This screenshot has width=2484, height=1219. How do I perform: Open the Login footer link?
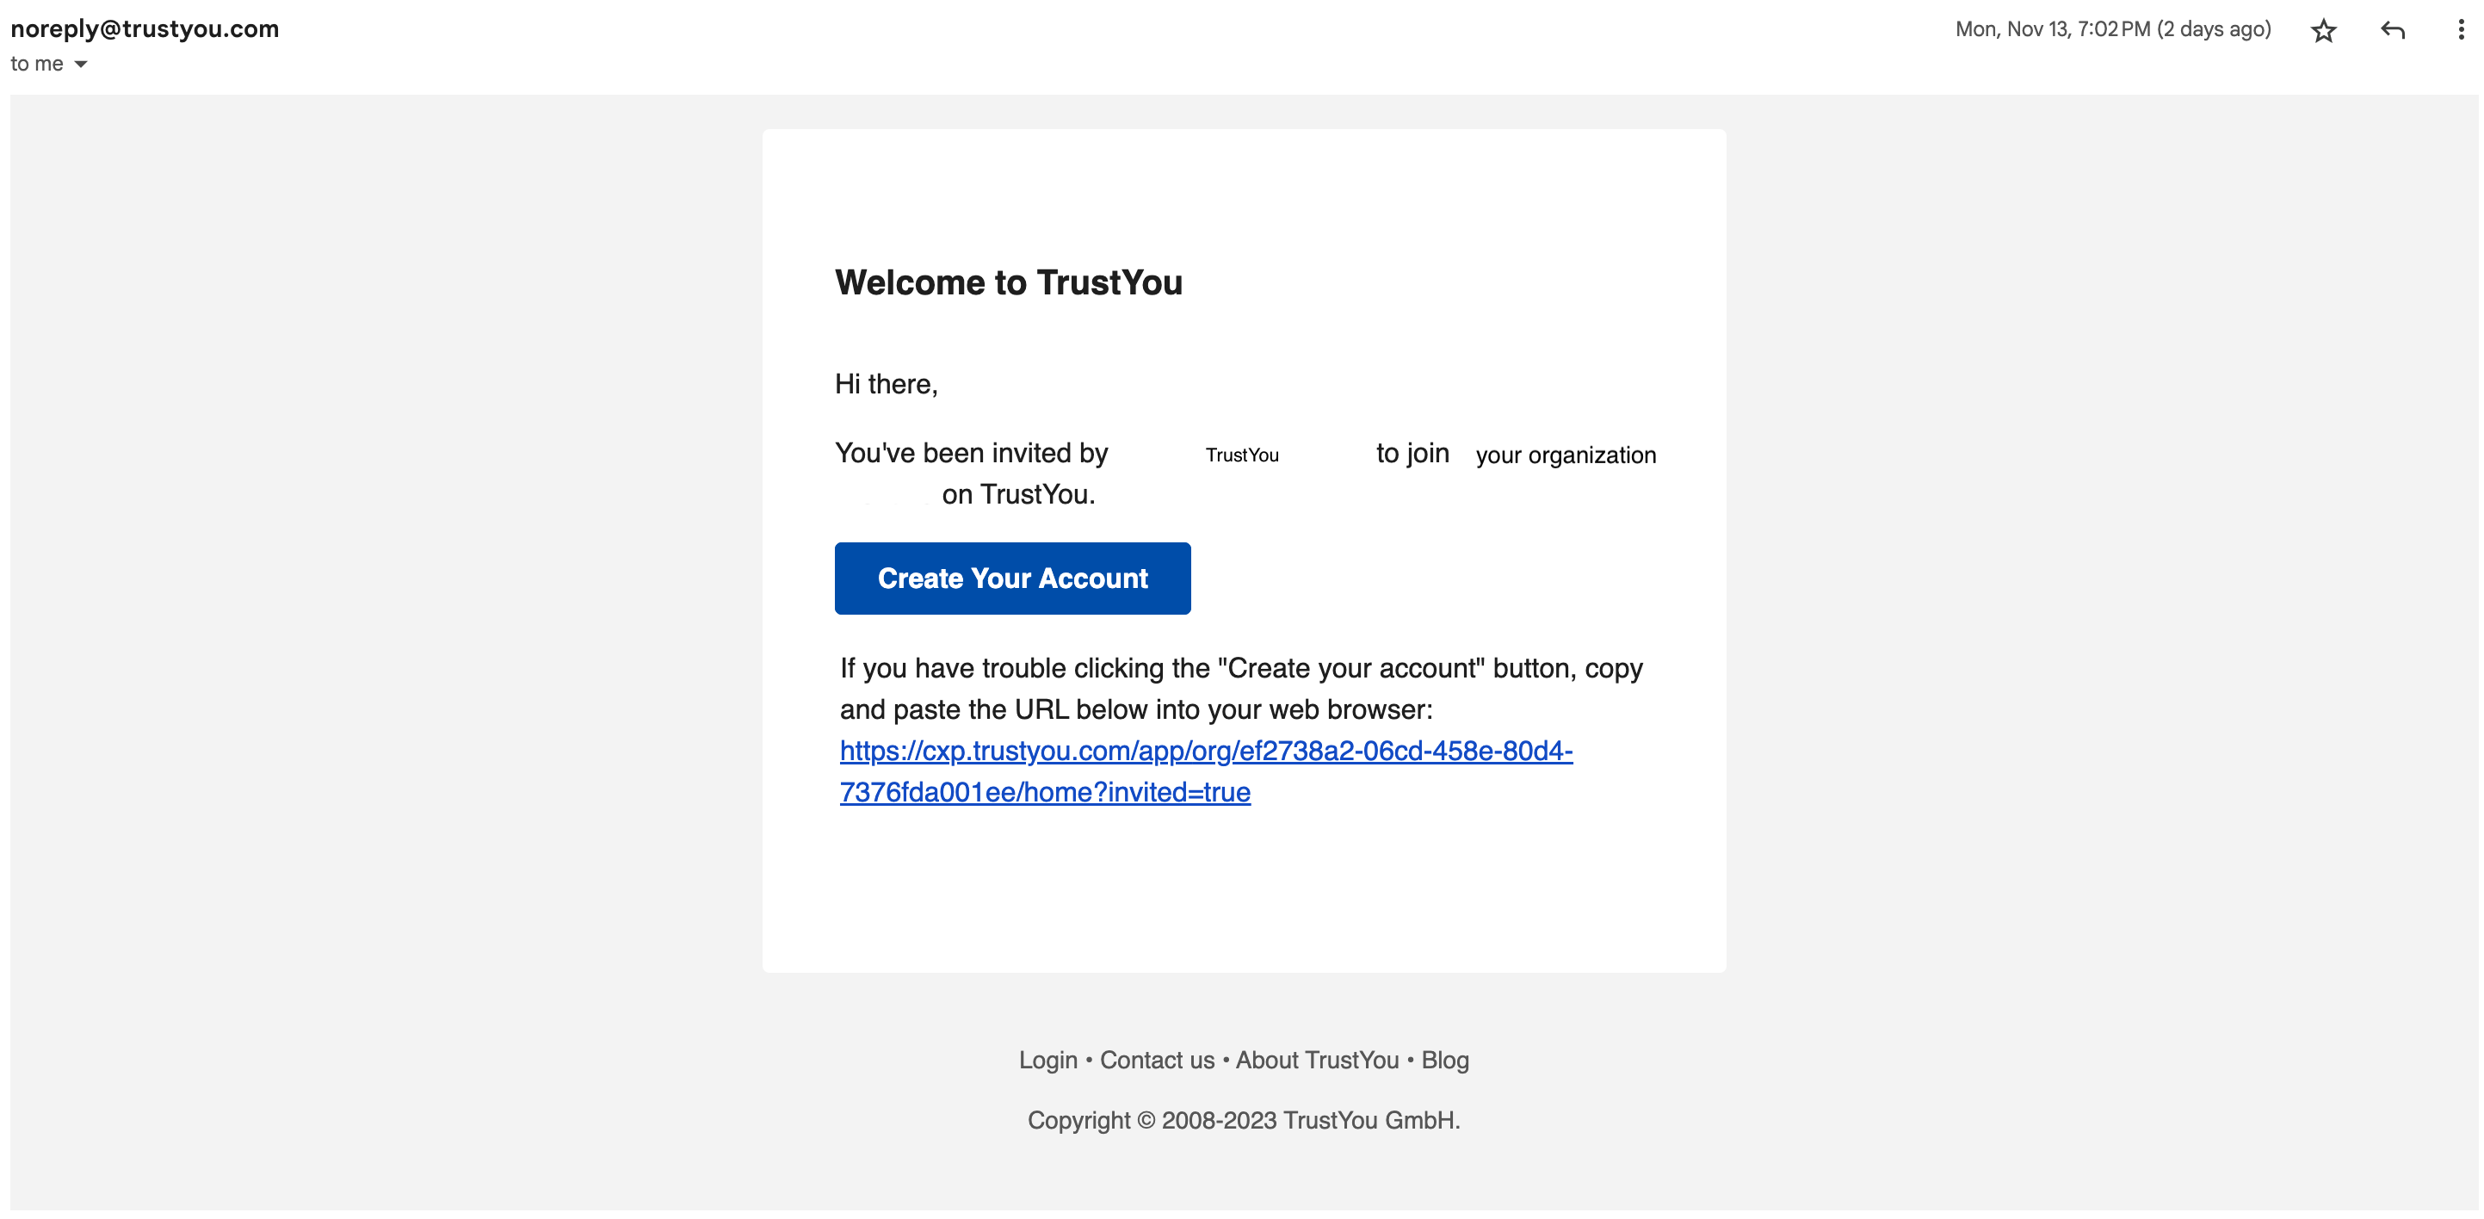tap(1048, 1060)
